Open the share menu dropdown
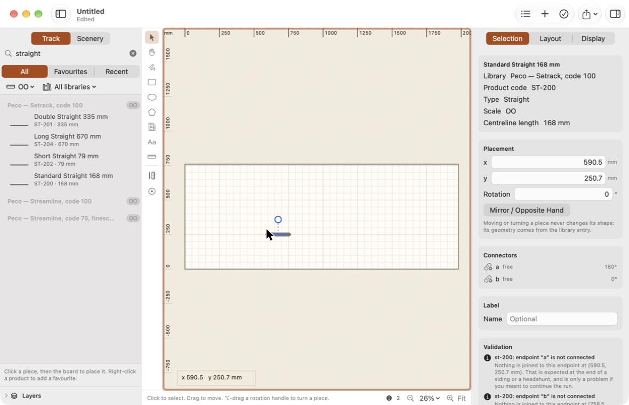 pos(590,14)
